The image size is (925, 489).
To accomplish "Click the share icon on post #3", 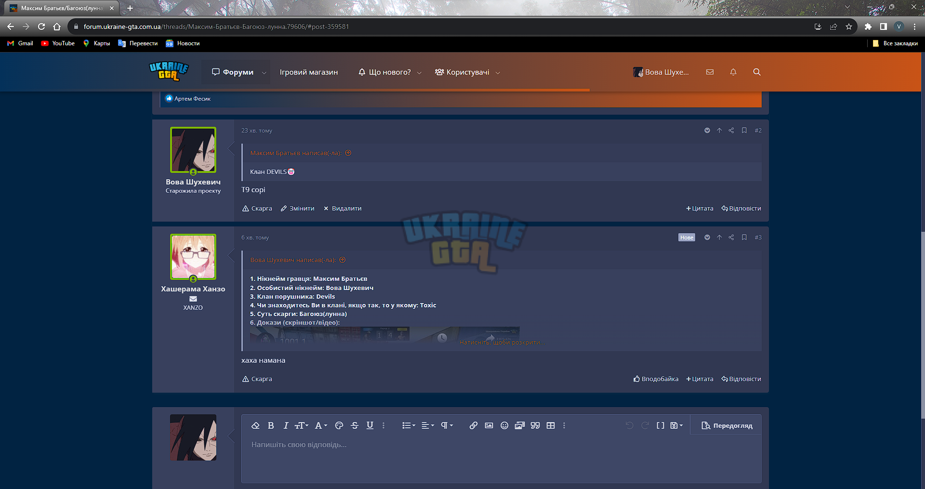I will pos(731,238).
